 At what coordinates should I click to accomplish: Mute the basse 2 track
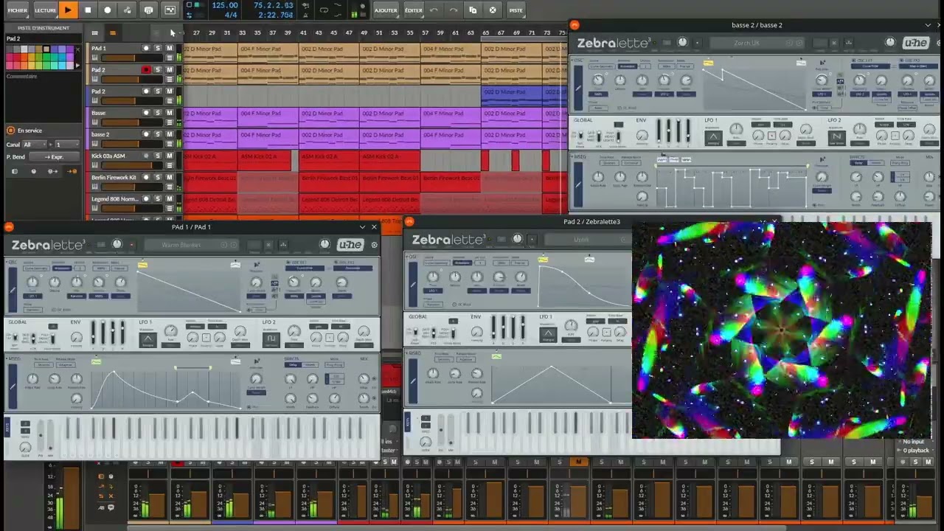169,134
